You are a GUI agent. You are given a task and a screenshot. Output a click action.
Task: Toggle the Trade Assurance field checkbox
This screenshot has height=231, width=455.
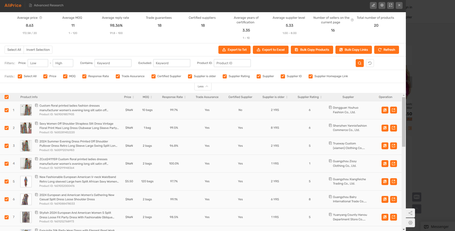click(x=118, y=76)
